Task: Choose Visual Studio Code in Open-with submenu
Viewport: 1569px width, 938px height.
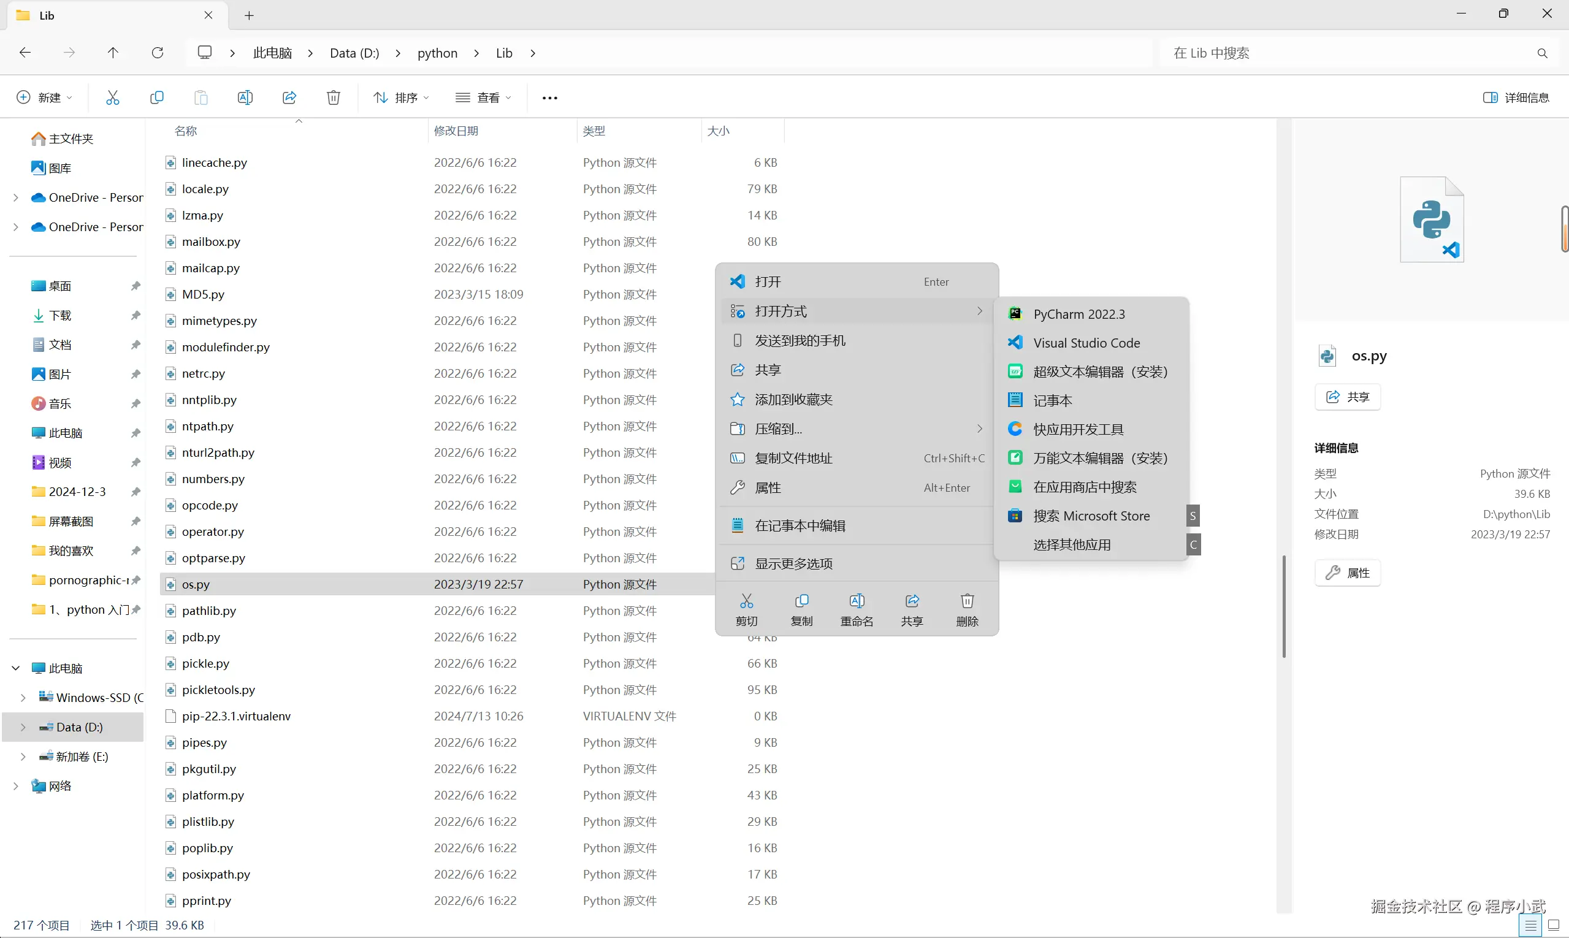Action: 1086,343
